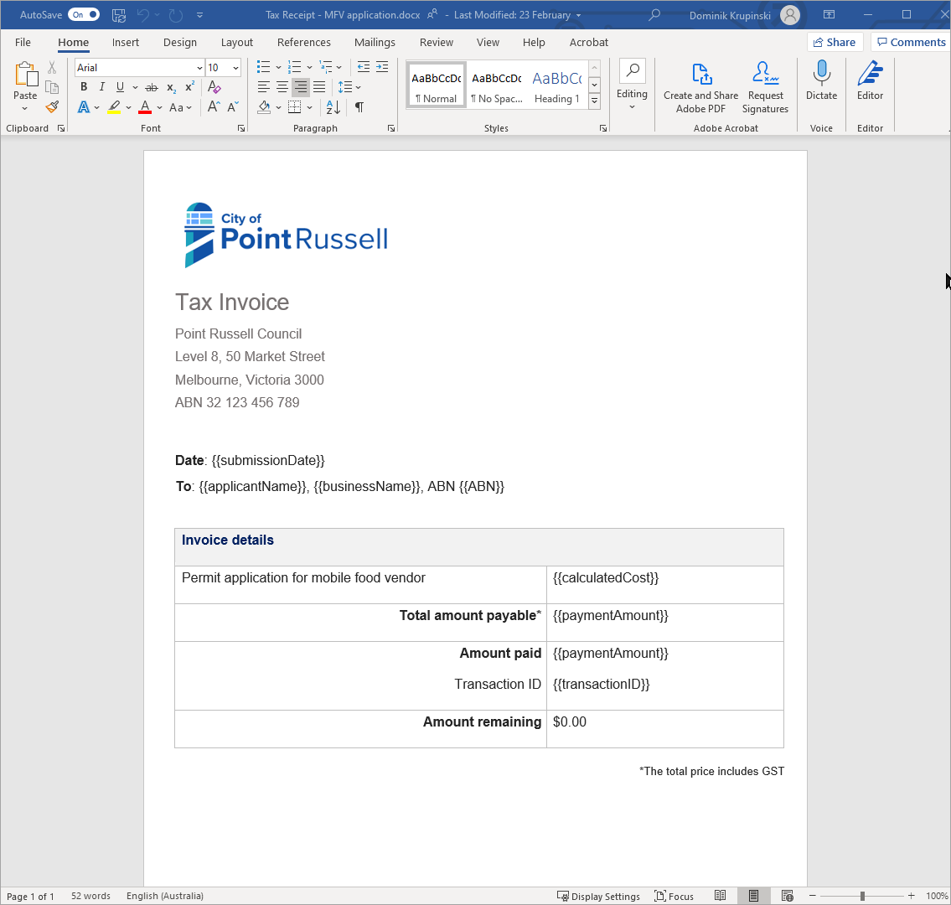
Task: Apply strikethrough formatting
Action: [x=151, y=86]
